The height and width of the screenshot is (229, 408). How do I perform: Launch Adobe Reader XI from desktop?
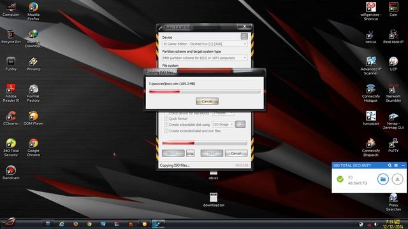11,93
